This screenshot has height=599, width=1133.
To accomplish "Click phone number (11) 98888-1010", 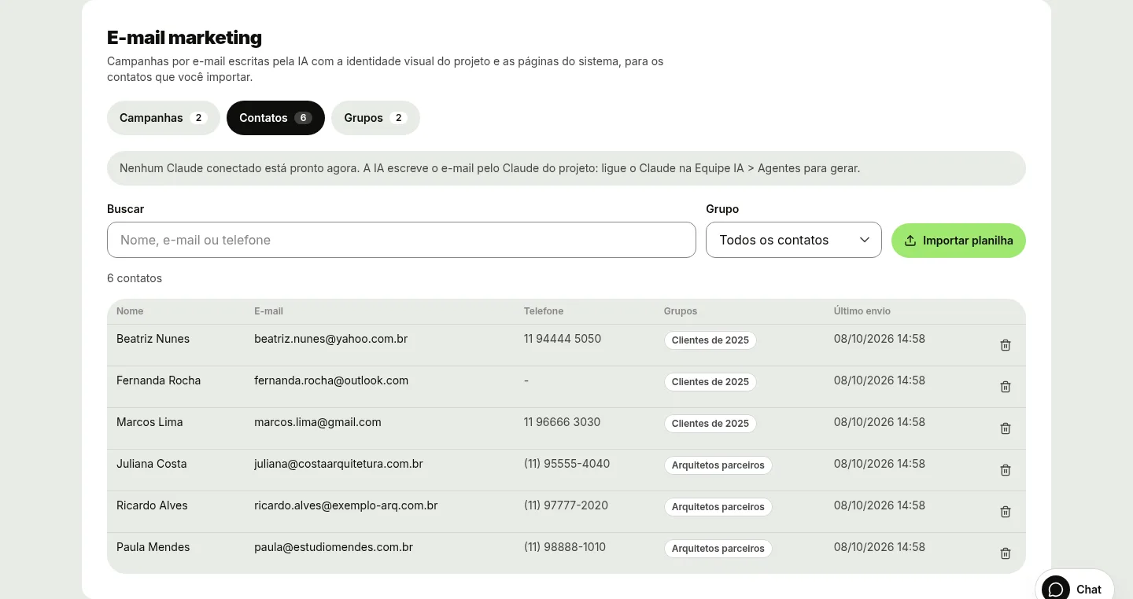I will [565, 547].
